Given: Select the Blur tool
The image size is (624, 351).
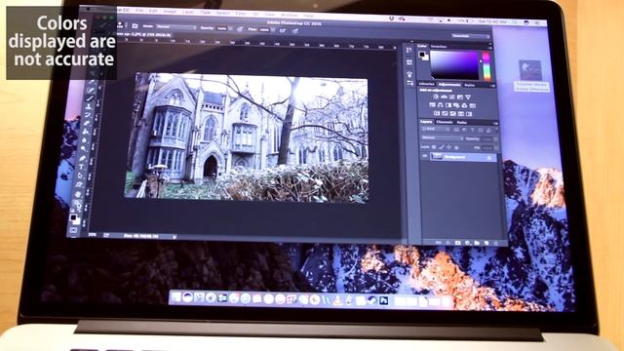Looking at the screenshot, I should pos(85,139).
